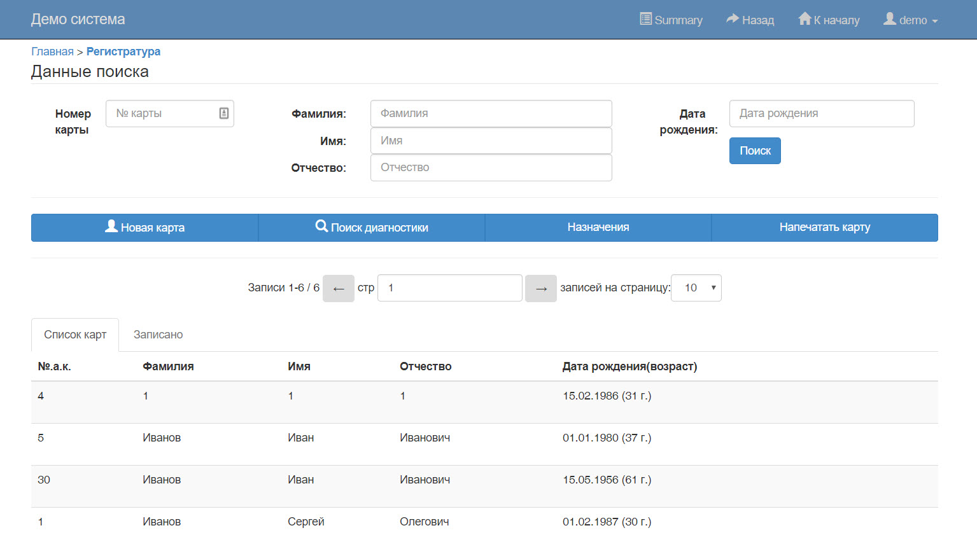Click the Назад arrow icon
977x549 pixels.
tap(733, 19)
